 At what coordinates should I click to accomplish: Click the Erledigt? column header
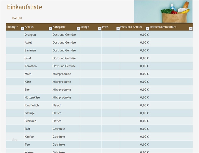click(15, 27)
